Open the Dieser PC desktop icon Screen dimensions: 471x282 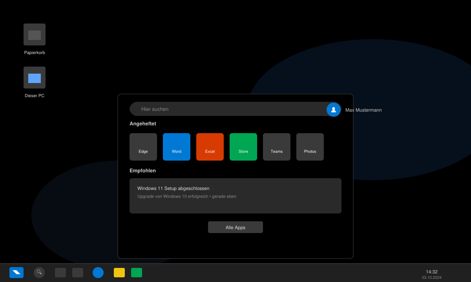(35, 78)
